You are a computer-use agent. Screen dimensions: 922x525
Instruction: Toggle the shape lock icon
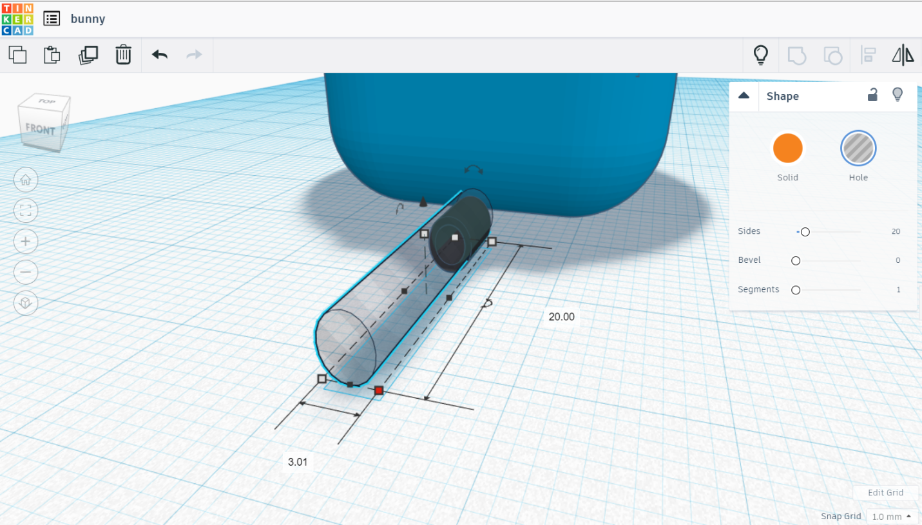872,95
